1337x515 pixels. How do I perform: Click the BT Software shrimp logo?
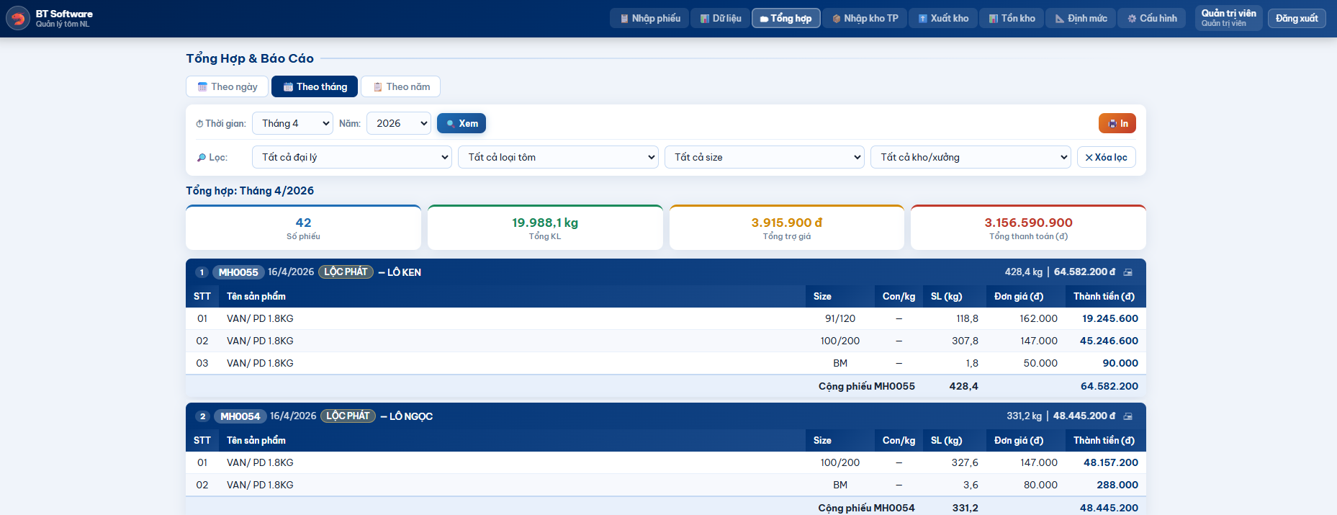(18, 18)
